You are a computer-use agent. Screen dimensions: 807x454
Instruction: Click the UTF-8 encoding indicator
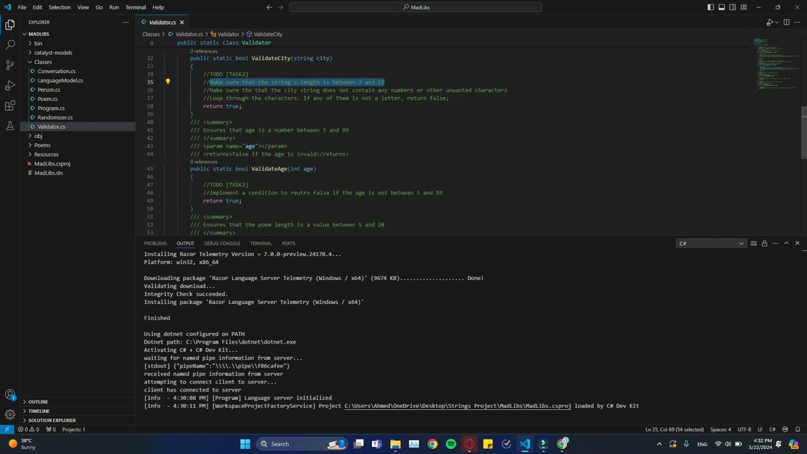tap(745, 429)
